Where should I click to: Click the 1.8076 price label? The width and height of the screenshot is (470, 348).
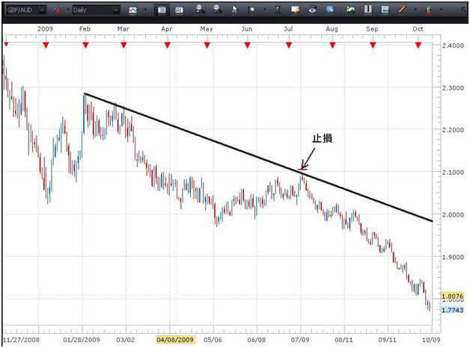(x=451, y=296)
